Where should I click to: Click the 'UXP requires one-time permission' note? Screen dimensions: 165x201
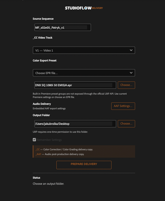(x=60, y=132)
